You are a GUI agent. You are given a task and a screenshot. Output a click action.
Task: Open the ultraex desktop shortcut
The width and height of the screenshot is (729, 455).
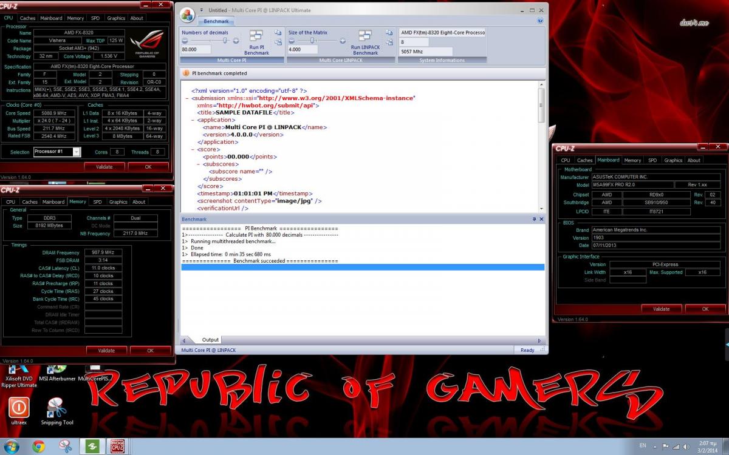tap(19, 410)
